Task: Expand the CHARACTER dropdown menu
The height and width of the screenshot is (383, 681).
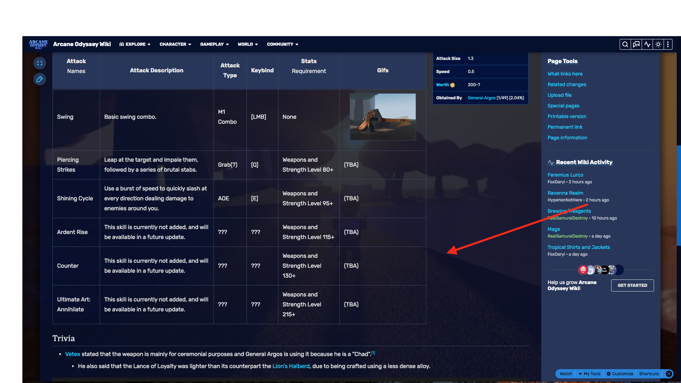Action: click(176, 44)
